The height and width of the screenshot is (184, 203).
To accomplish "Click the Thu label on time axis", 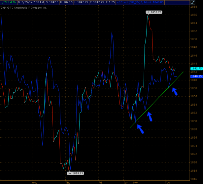I will [68, 183].
